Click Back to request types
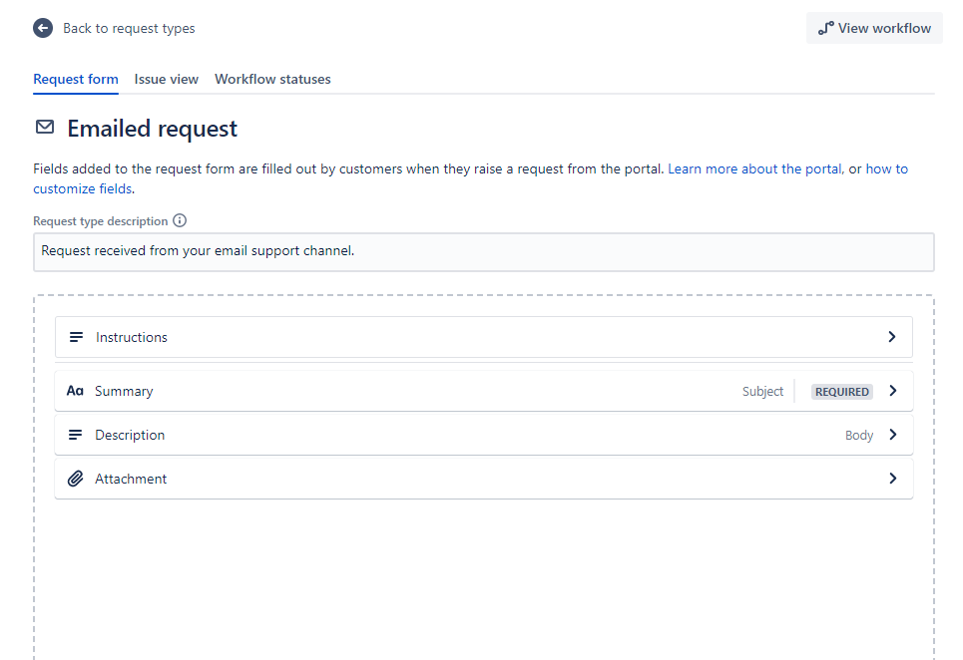Image resolution: width=963 pixels, height=660 pixels. coord(129,28)
